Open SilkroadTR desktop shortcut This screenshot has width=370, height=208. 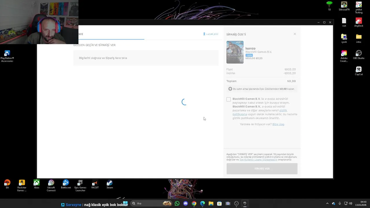tap(344, 6)
